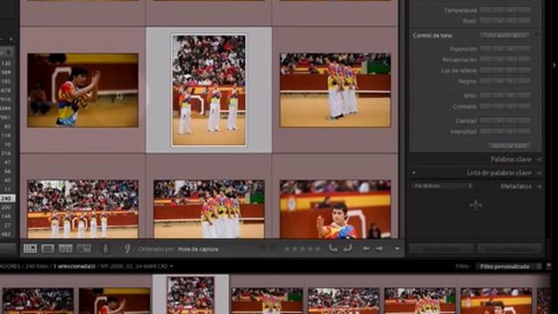Increase Exposición with rightmost step button
Viewport: 558px width, 314px height.
(524, 49)
